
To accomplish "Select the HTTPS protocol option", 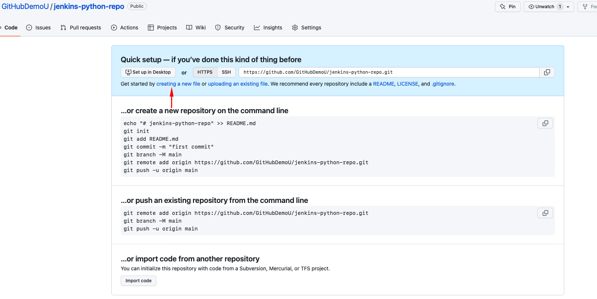I will (x=205, y=72).
